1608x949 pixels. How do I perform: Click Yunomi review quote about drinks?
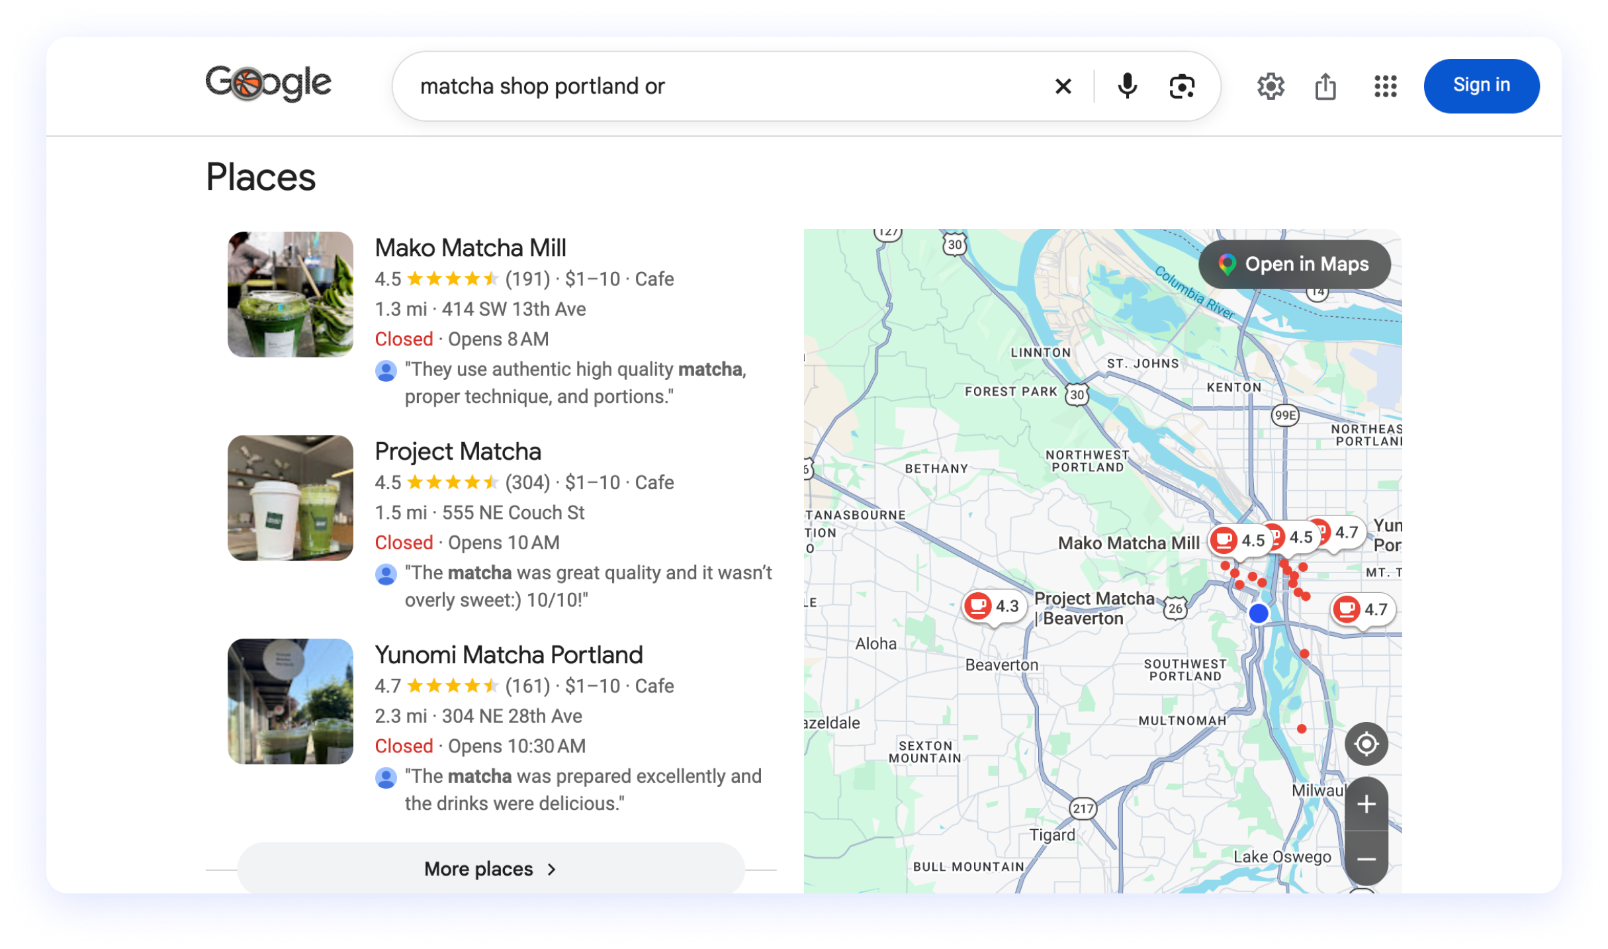583,790
